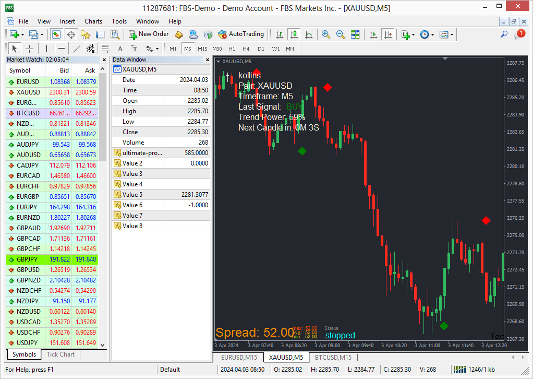Select the Equidistant Channel tool
This screenshot has width=533, height=379.
pos(91,49)
